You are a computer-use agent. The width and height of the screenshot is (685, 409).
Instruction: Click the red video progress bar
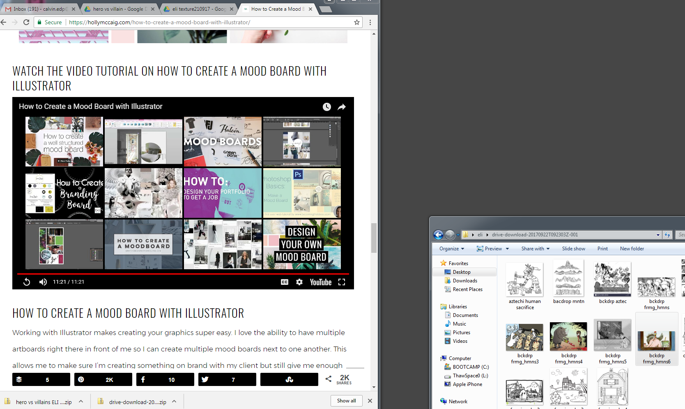(183, 273)
